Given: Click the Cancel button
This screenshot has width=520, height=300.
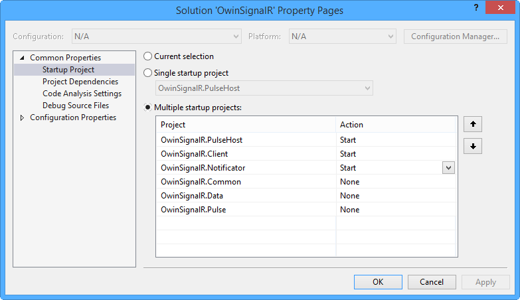Looking at the screenshot, I should pos(432,282).
